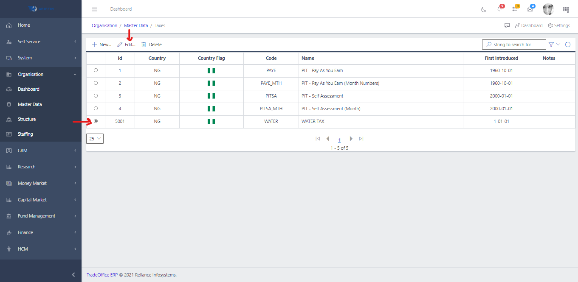Toggle dark mode moon icon

point(484,9)
